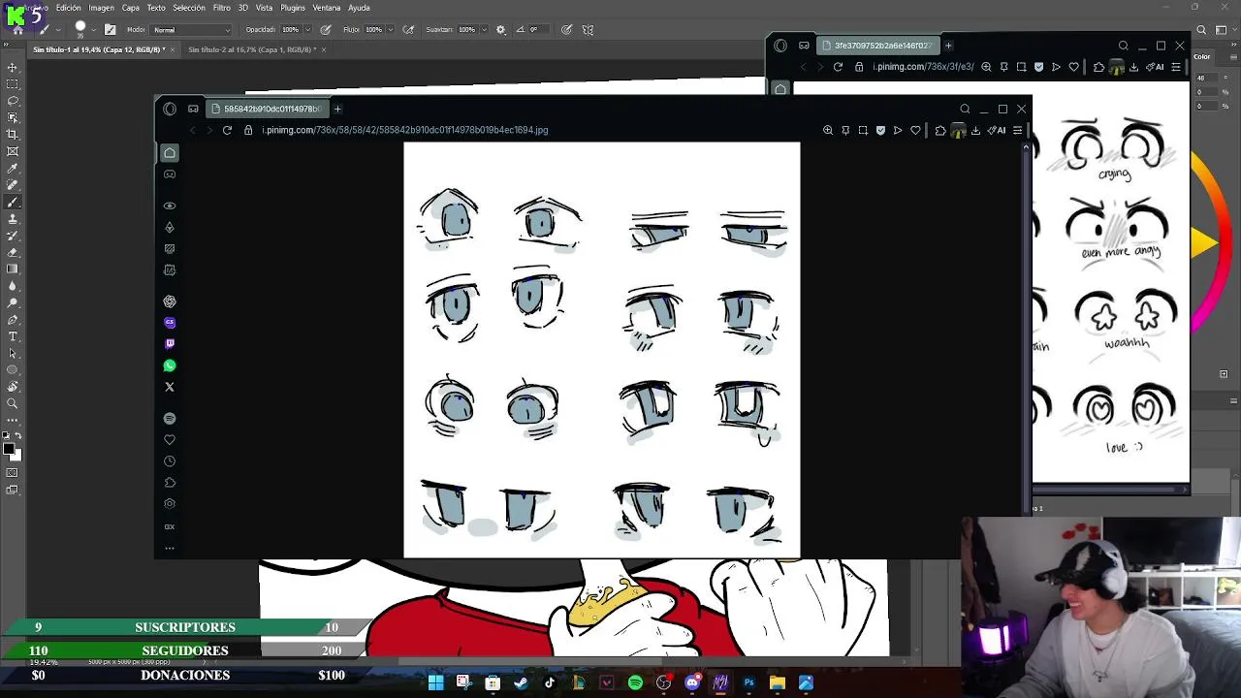
Task: Click the front browser URL address field
Action: (405, 130)
